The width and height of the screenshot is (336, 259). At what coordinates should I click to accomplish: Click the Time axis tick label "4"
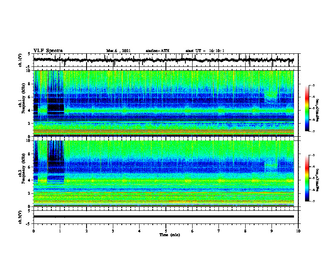coord(139,231)
